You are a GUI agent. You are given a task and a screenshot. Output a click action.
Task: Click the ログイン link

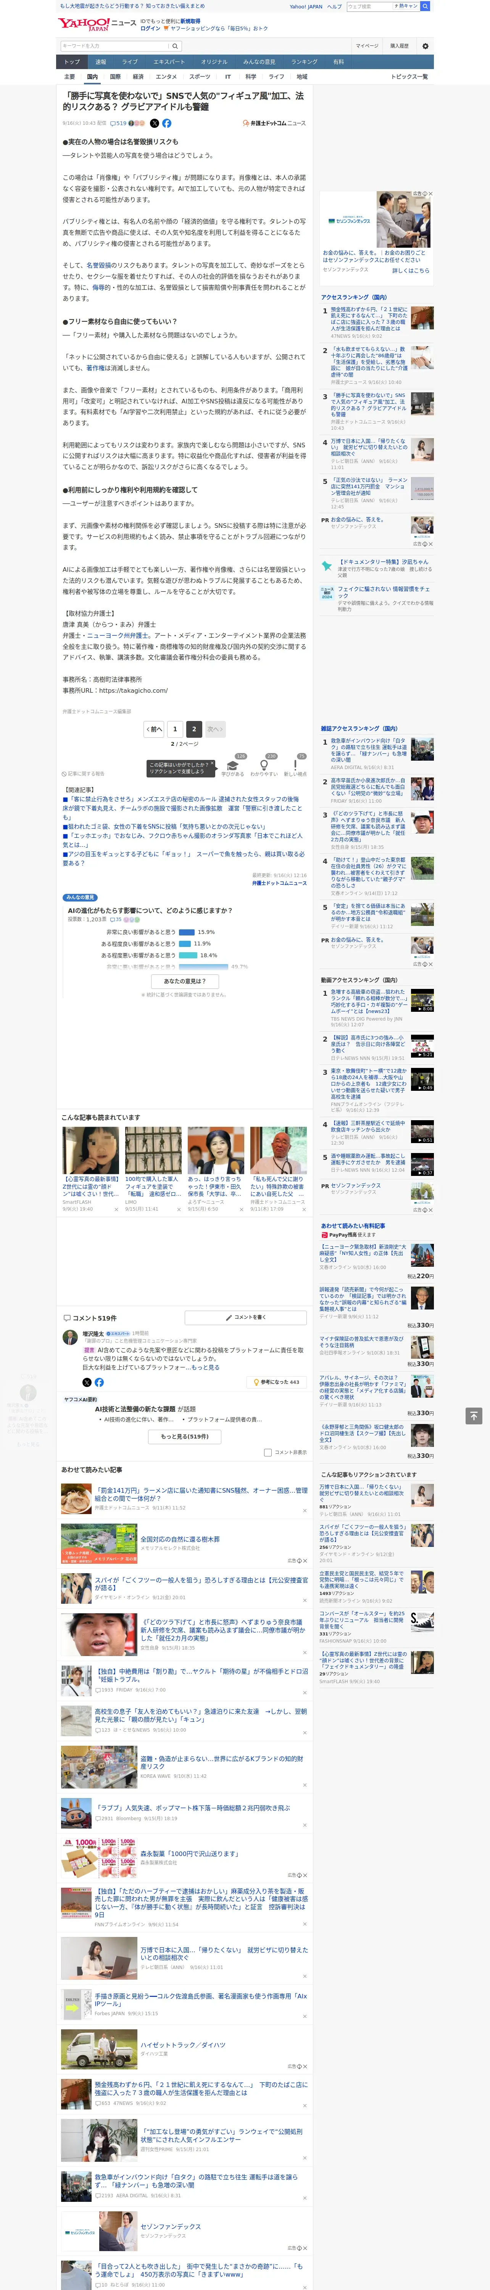(x=150, y=29)
